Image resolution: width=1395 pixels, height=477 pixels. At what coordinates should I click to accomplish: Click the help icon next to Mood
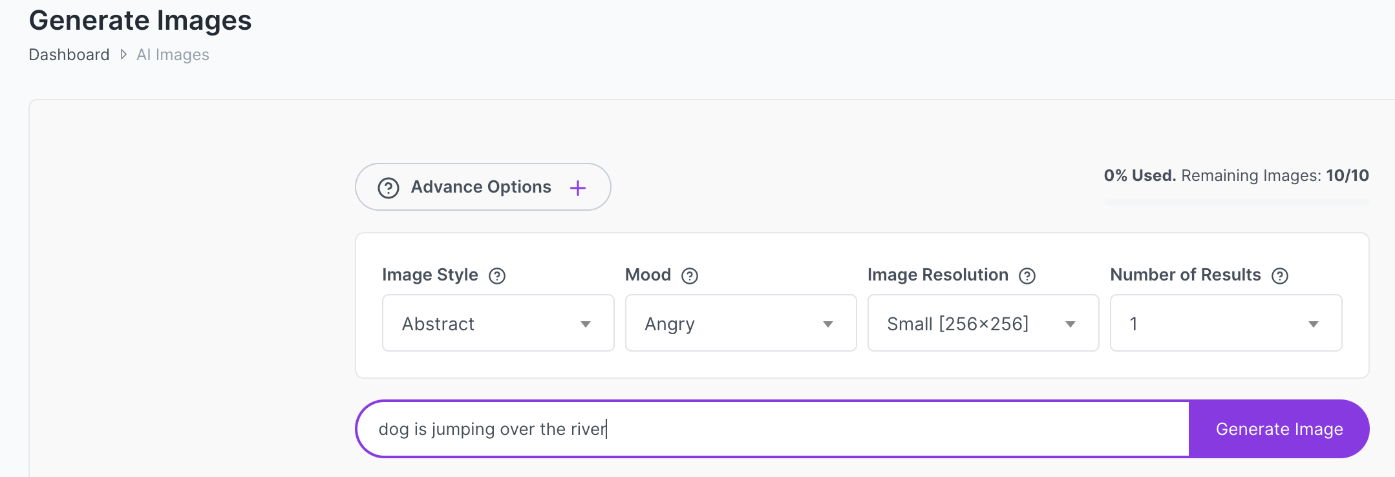tap(690, 276)
